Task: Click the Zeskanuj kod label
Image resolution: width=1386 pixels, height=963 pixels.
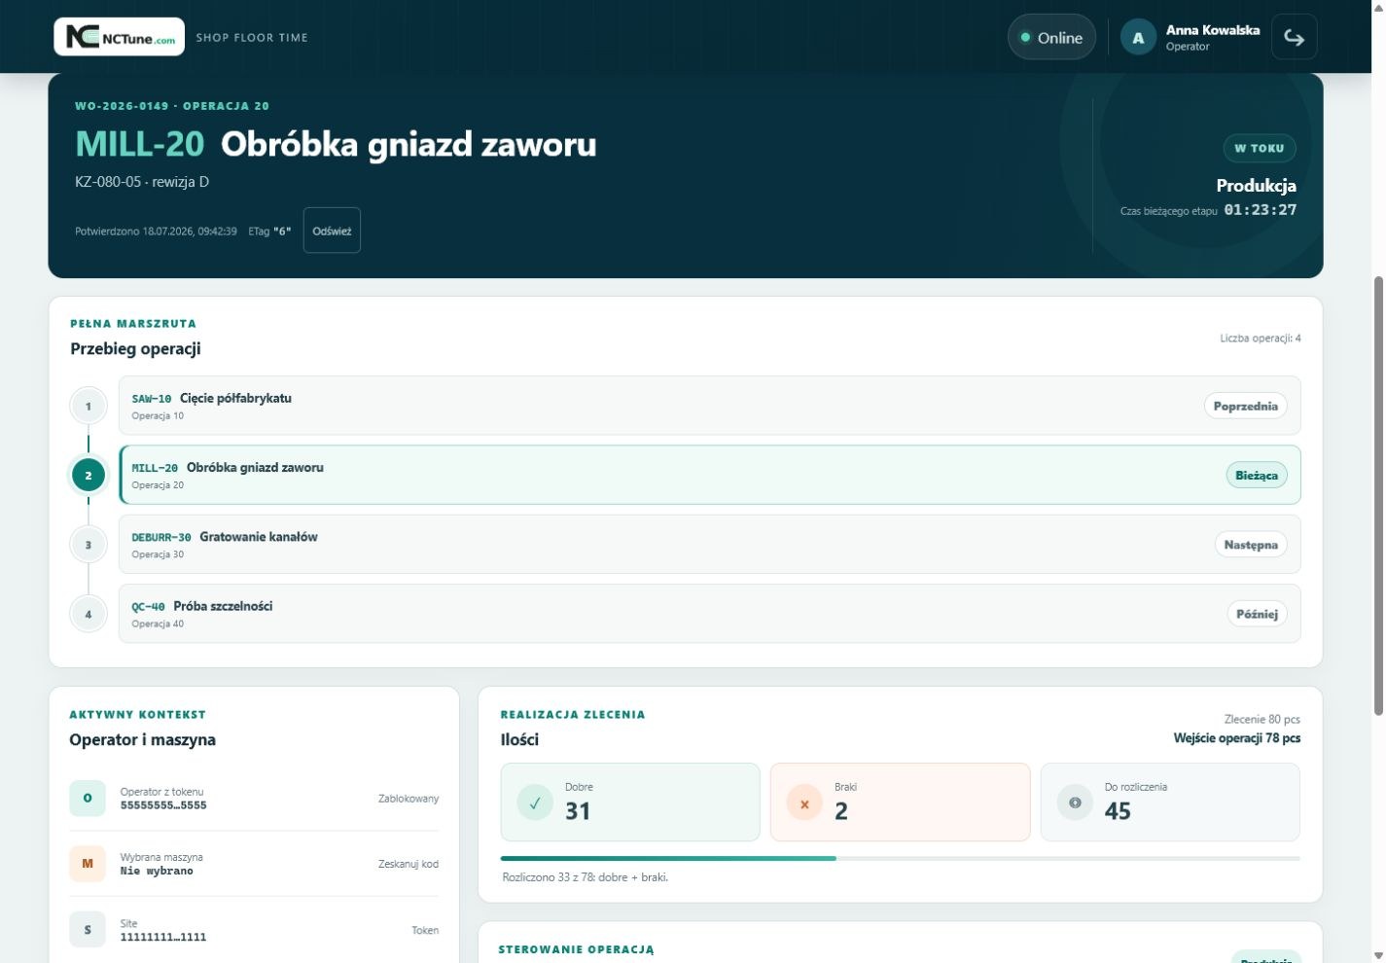Action: point(409,864)
